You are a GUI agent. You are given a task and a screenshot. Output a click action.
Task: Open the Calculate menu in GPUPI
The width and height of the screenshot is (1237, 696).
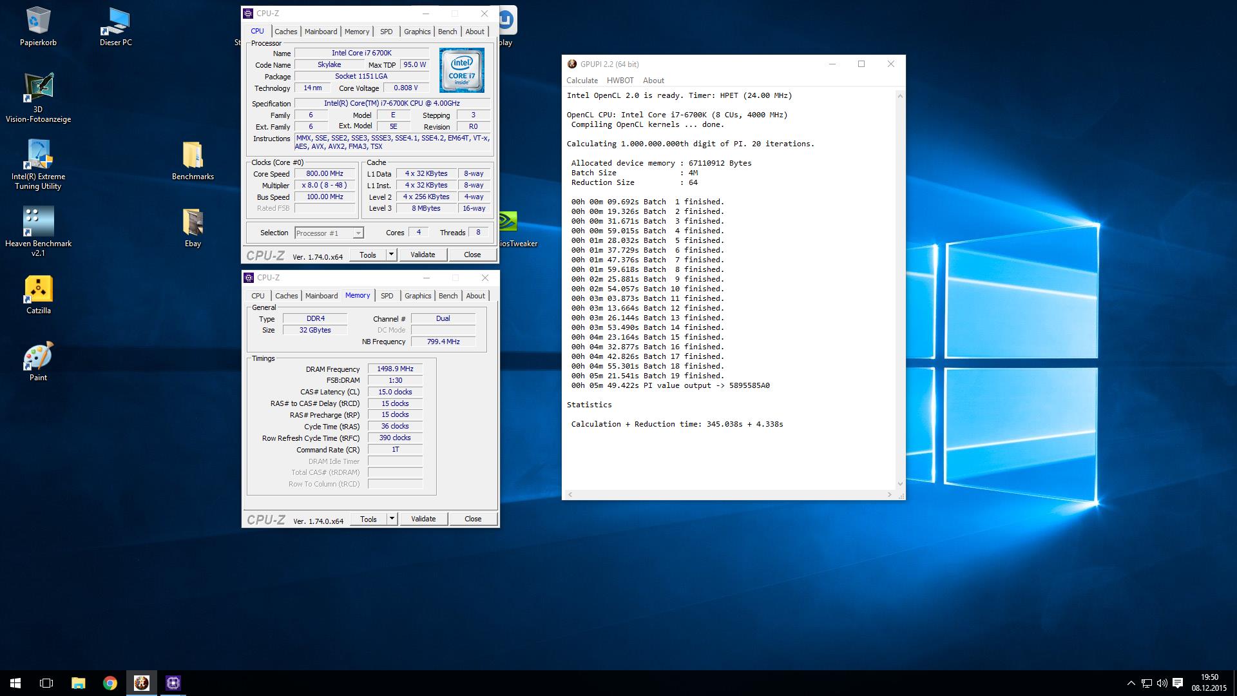tap(582, 81)
